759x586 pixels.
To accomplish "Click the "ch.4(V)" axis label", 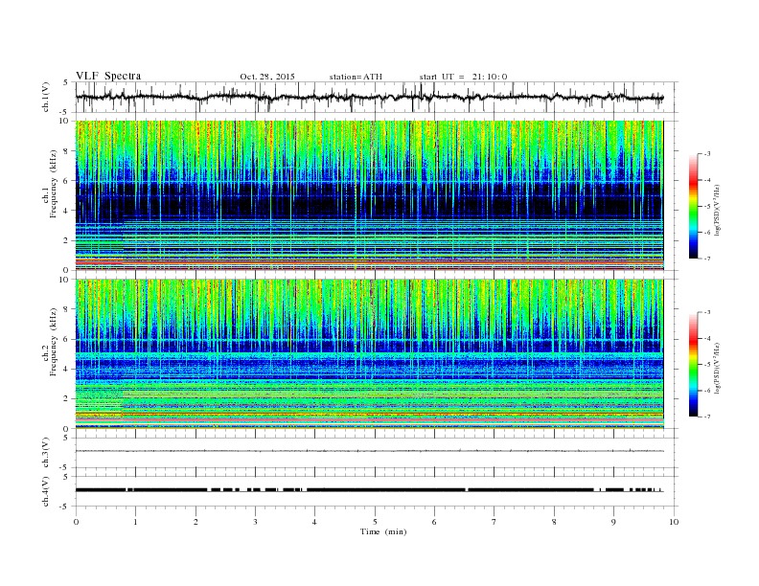I will 45,491.
